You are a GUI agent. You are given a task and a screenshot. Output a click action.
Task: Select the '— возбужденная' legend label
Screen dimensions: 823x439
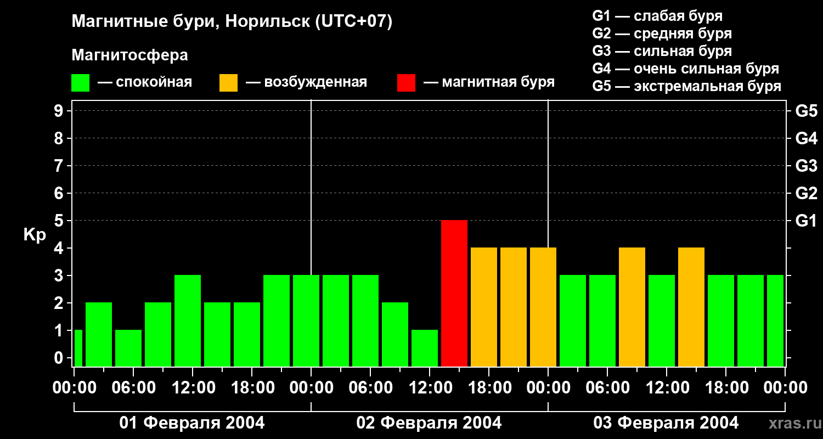[306, 82]
